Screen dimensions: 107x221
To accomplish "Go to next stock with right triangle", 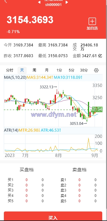I will [67, 2].
